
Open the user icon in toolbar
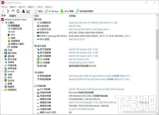pyautogui.click(x=23, y=11)
